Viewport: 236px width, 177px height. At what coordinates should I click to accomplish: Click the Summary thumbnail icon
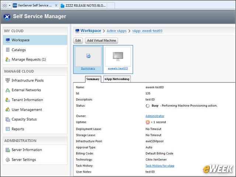(x=88, y=56)
